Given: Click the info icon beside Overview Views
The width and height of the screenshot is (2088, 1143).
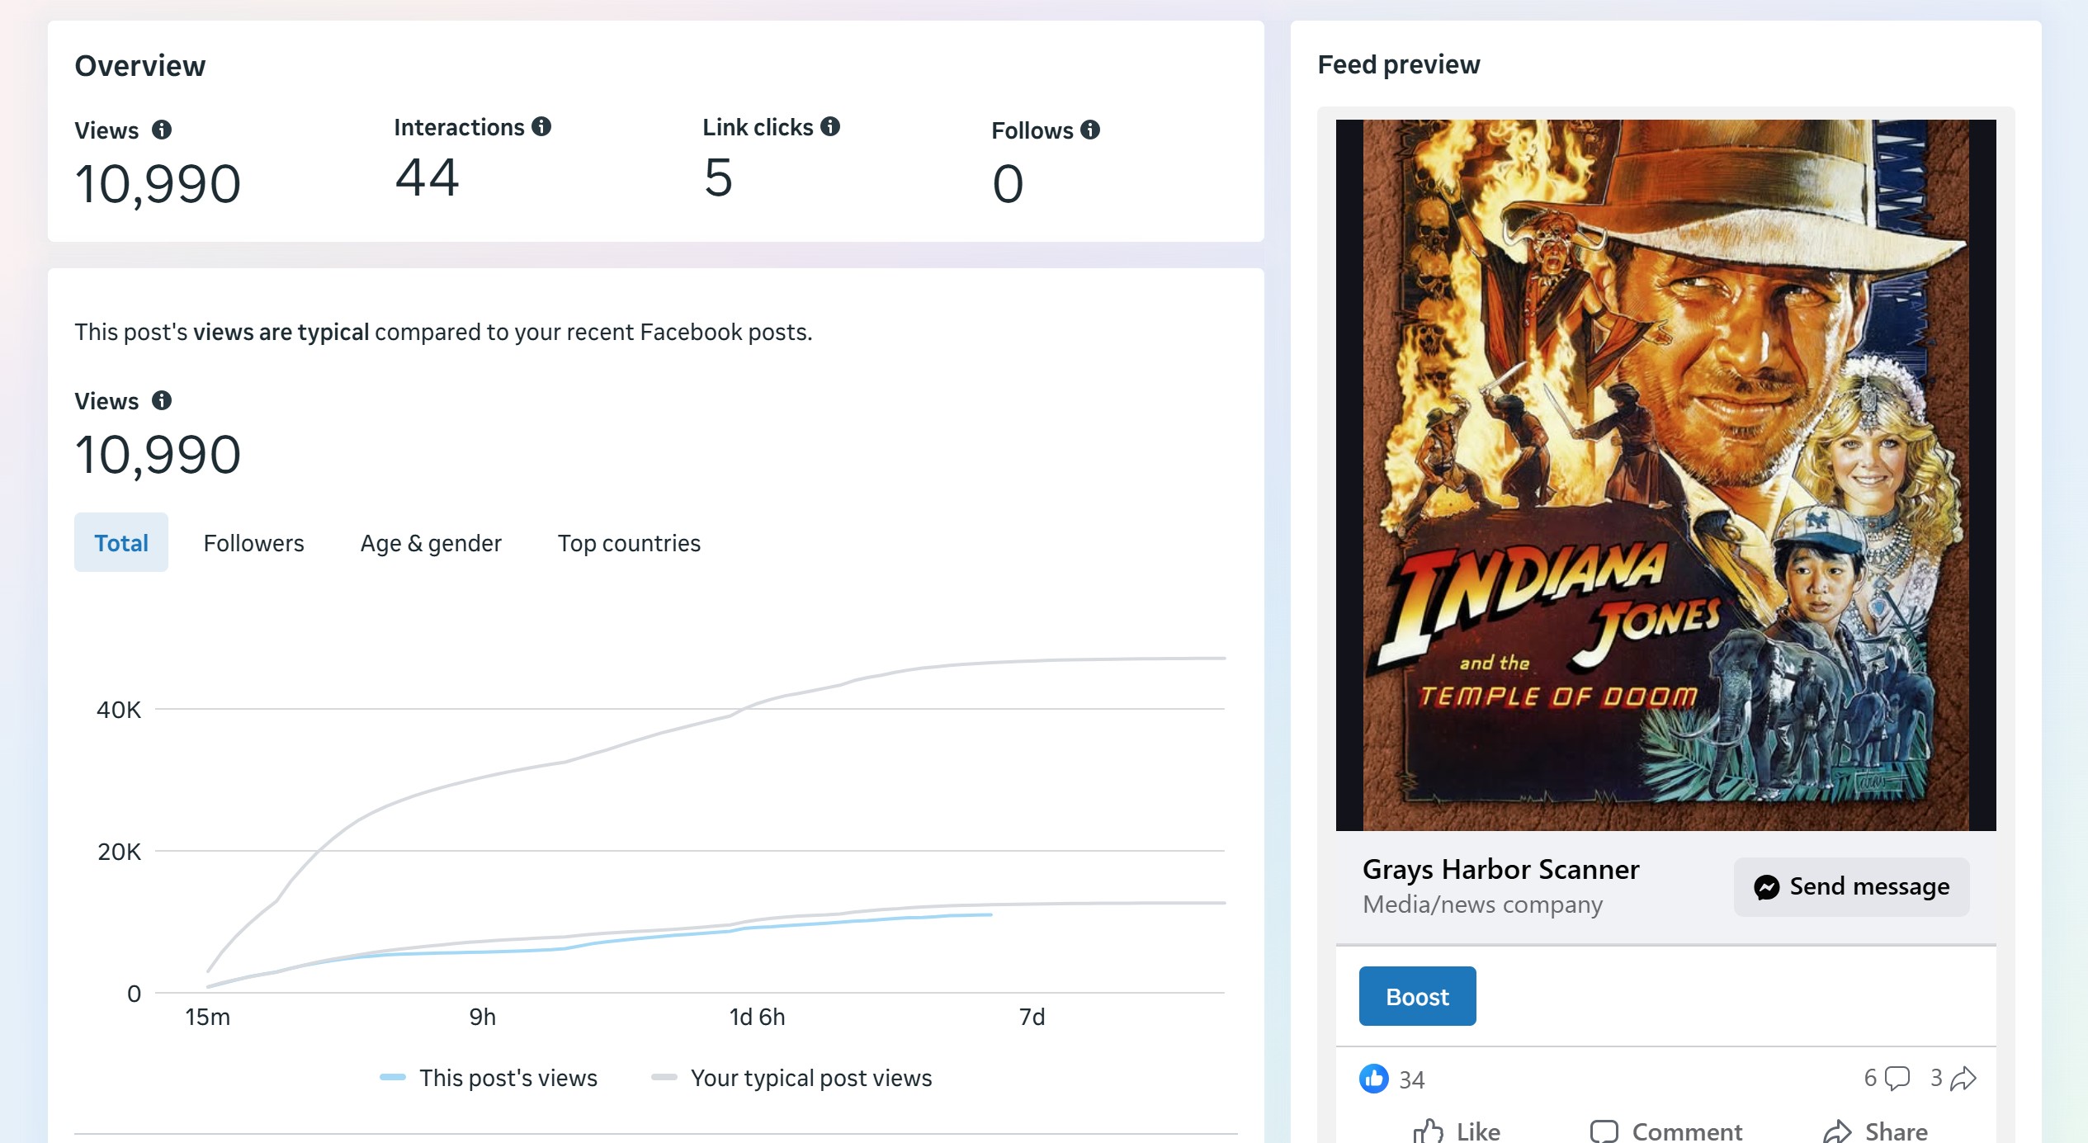Looking at the screenshot, I should pyautogui.click(x=162, y=130).
